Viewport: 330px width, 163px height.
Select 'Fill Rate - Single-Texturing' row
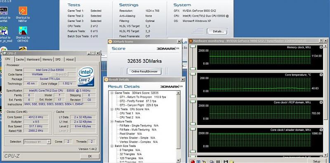[139, 125]
